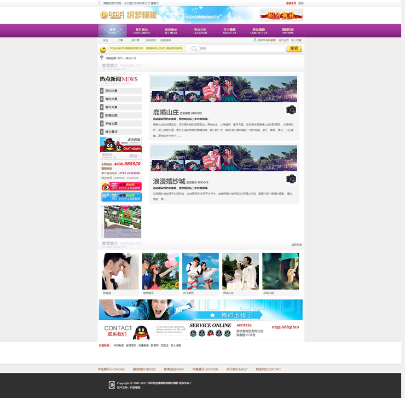Click the 返回列表 link in showcase header

tap(296, 245)
